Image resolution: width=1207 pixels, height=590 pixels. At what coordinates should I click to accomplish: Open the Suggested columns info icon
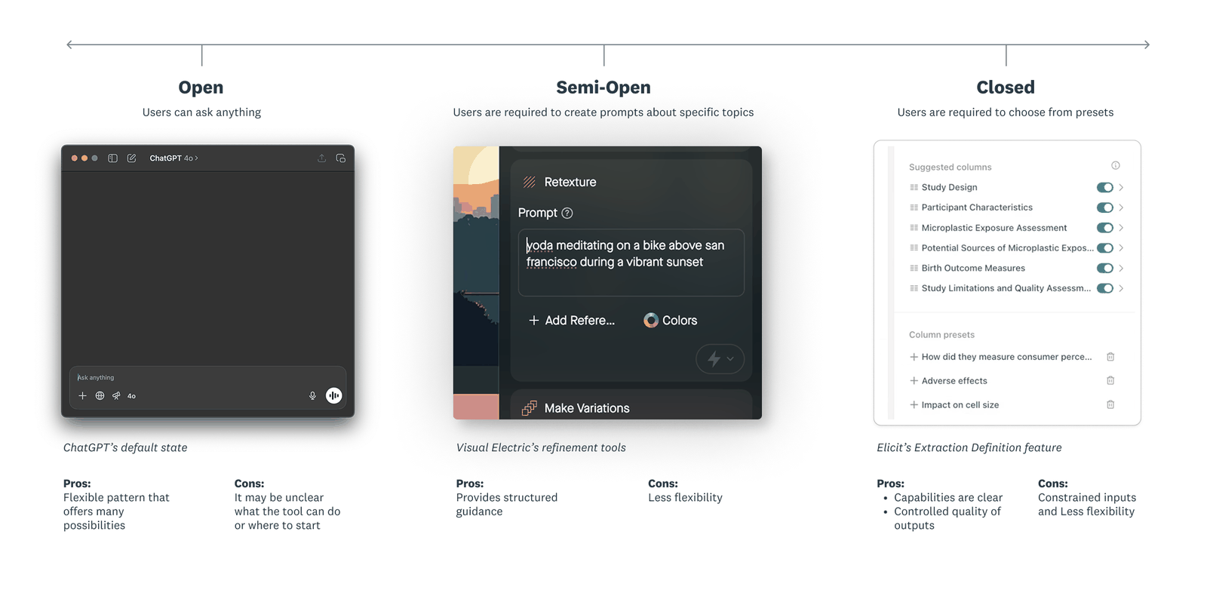(1116, 166)
